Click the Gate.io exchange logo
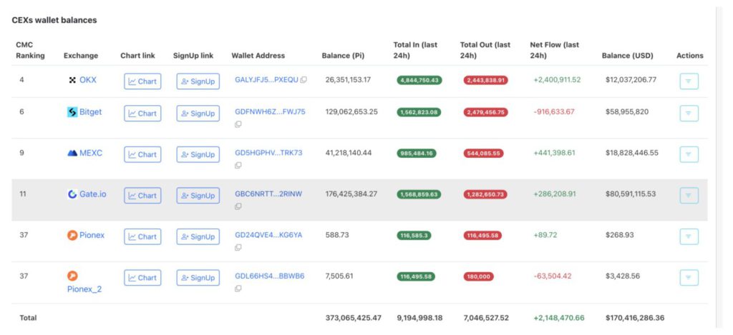The height and width of the screenshot is (335, 733). tap(72, 194)
